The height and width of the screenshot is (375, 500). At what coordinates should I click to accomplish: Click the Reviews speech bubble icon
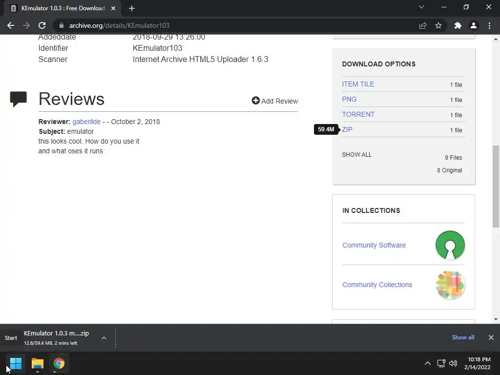pyautogui.click(x=18, y=99)
